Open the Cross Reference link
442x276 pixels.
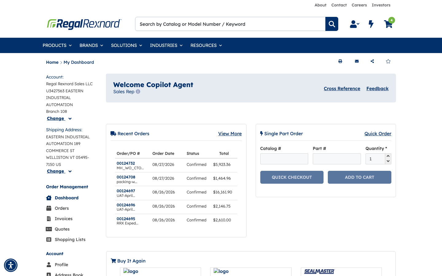point(342,88)
